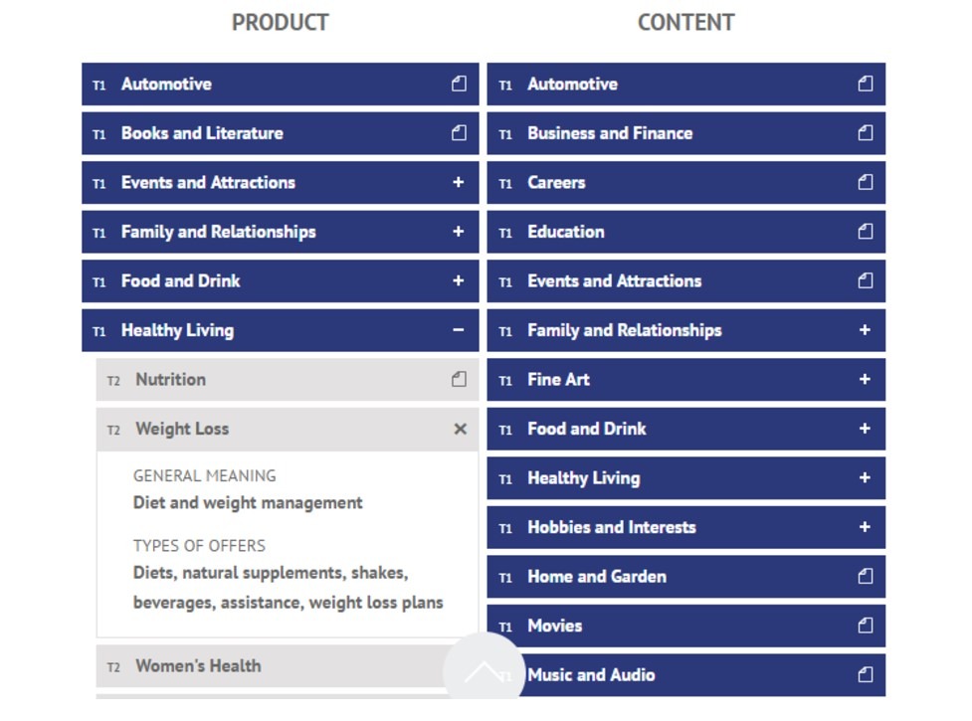This screenshot has height=721, width=972.
Task: Click the Nutrition row page icon
Action: [459, 380]
